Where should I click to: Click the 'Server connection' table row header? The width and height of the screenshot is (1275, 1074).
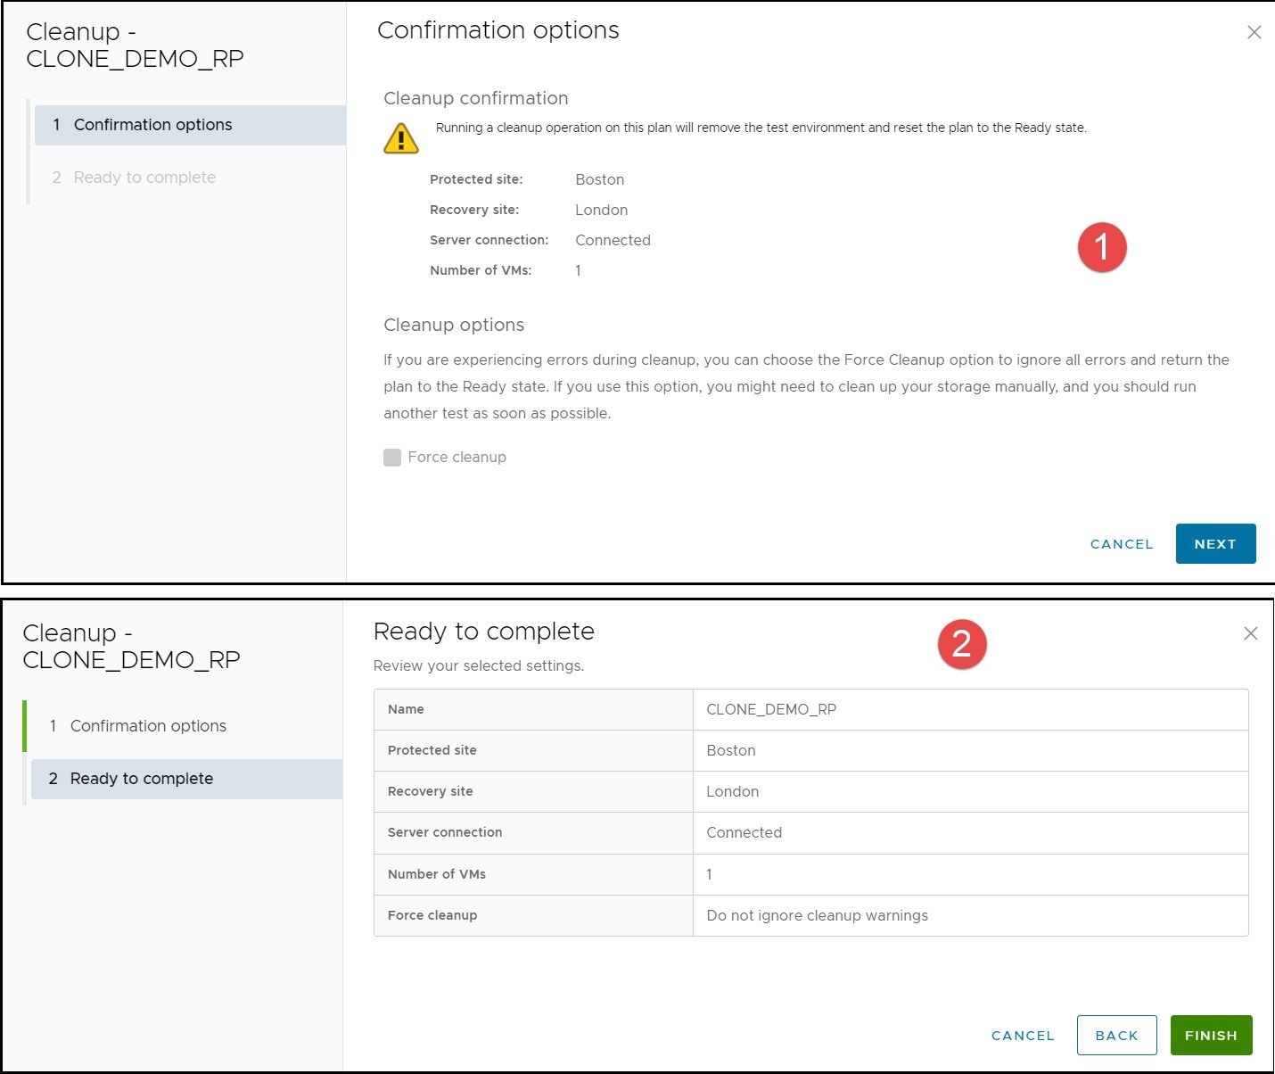(533, 832)
